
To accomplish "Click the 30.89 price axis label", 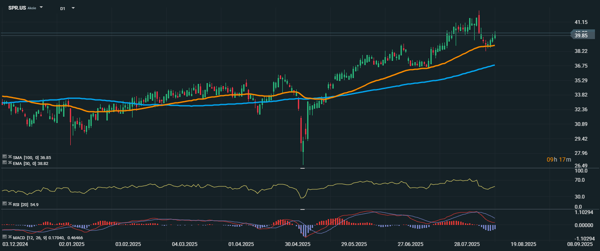I will (581, 124).
